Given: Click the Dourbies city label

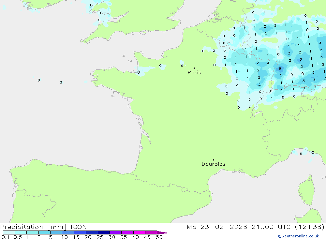Looking at the screenshot, I should pos(214,164).
